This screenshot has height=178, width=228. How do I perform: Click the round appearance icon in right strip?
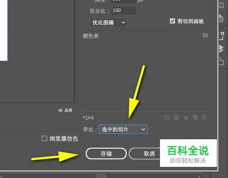click(221, 18)
